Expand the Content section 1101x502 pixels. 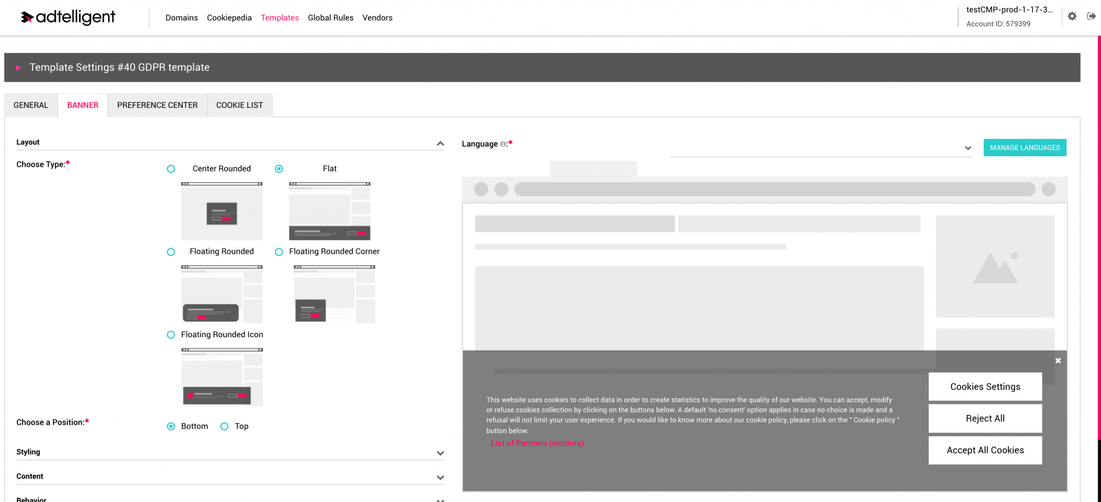(440, 477)
